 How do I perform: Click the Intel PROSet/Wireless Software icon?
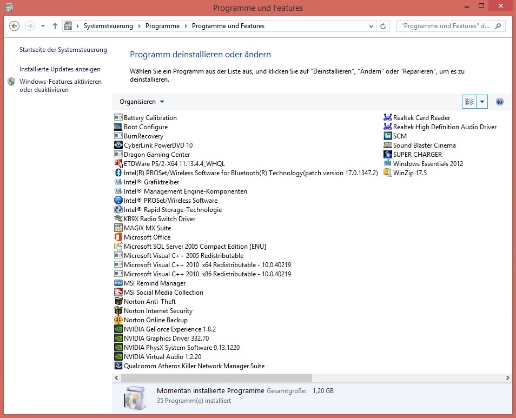coord(118,200)
